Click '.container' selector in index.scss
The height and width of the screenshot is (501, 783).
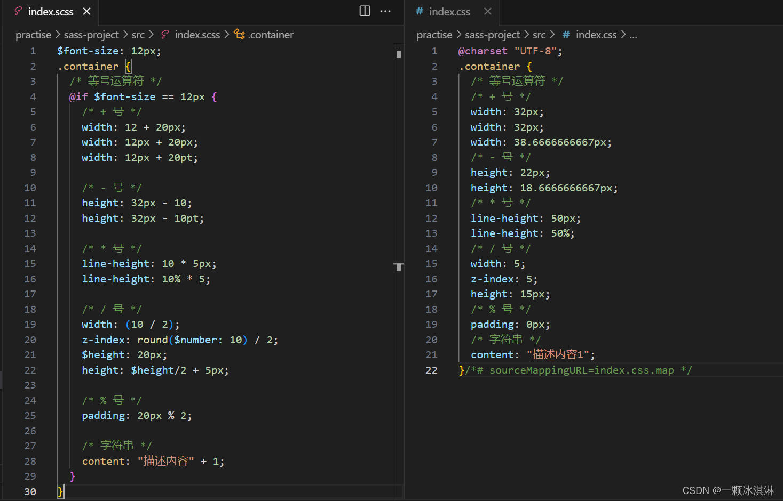click(88, 67)
